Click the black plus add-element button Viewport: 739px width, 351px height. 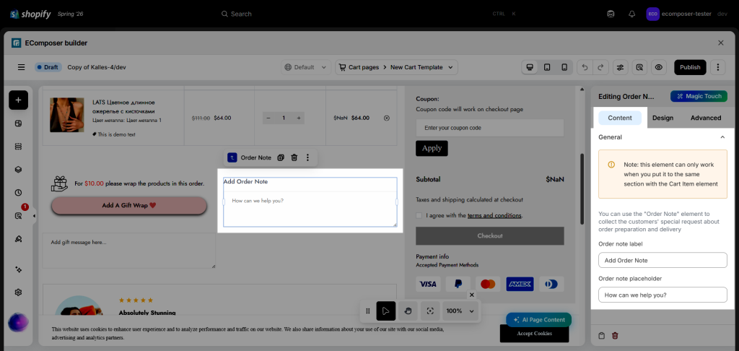18,100
